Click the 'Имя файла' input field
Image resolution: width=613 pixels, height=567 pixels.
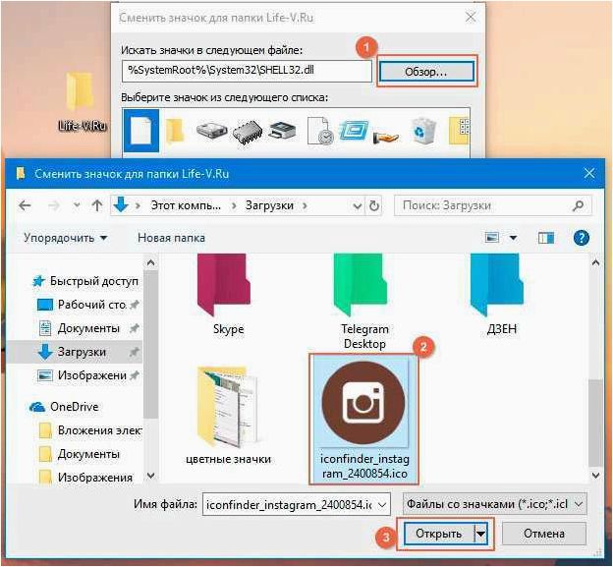tap(296, 505)
